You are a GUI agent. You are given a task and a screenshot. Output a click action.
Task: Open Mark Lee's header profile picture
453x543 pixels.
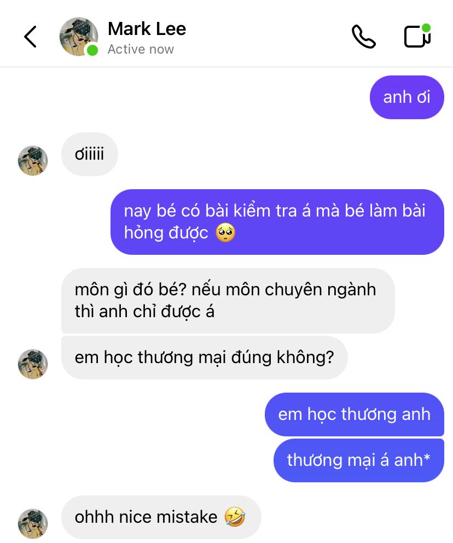click(x=78, y=36)
